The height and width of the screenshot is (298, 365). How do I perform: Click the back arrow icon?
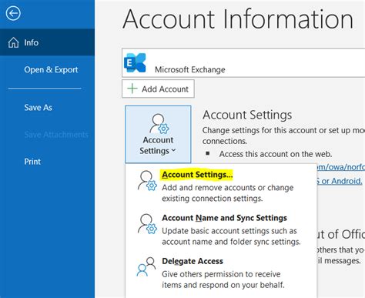13,13
